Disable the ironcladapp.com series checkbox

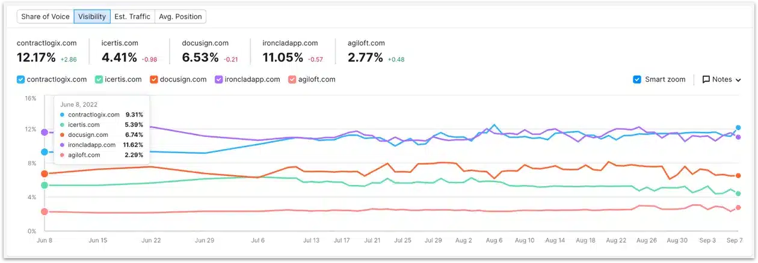(x=219, y=79)
